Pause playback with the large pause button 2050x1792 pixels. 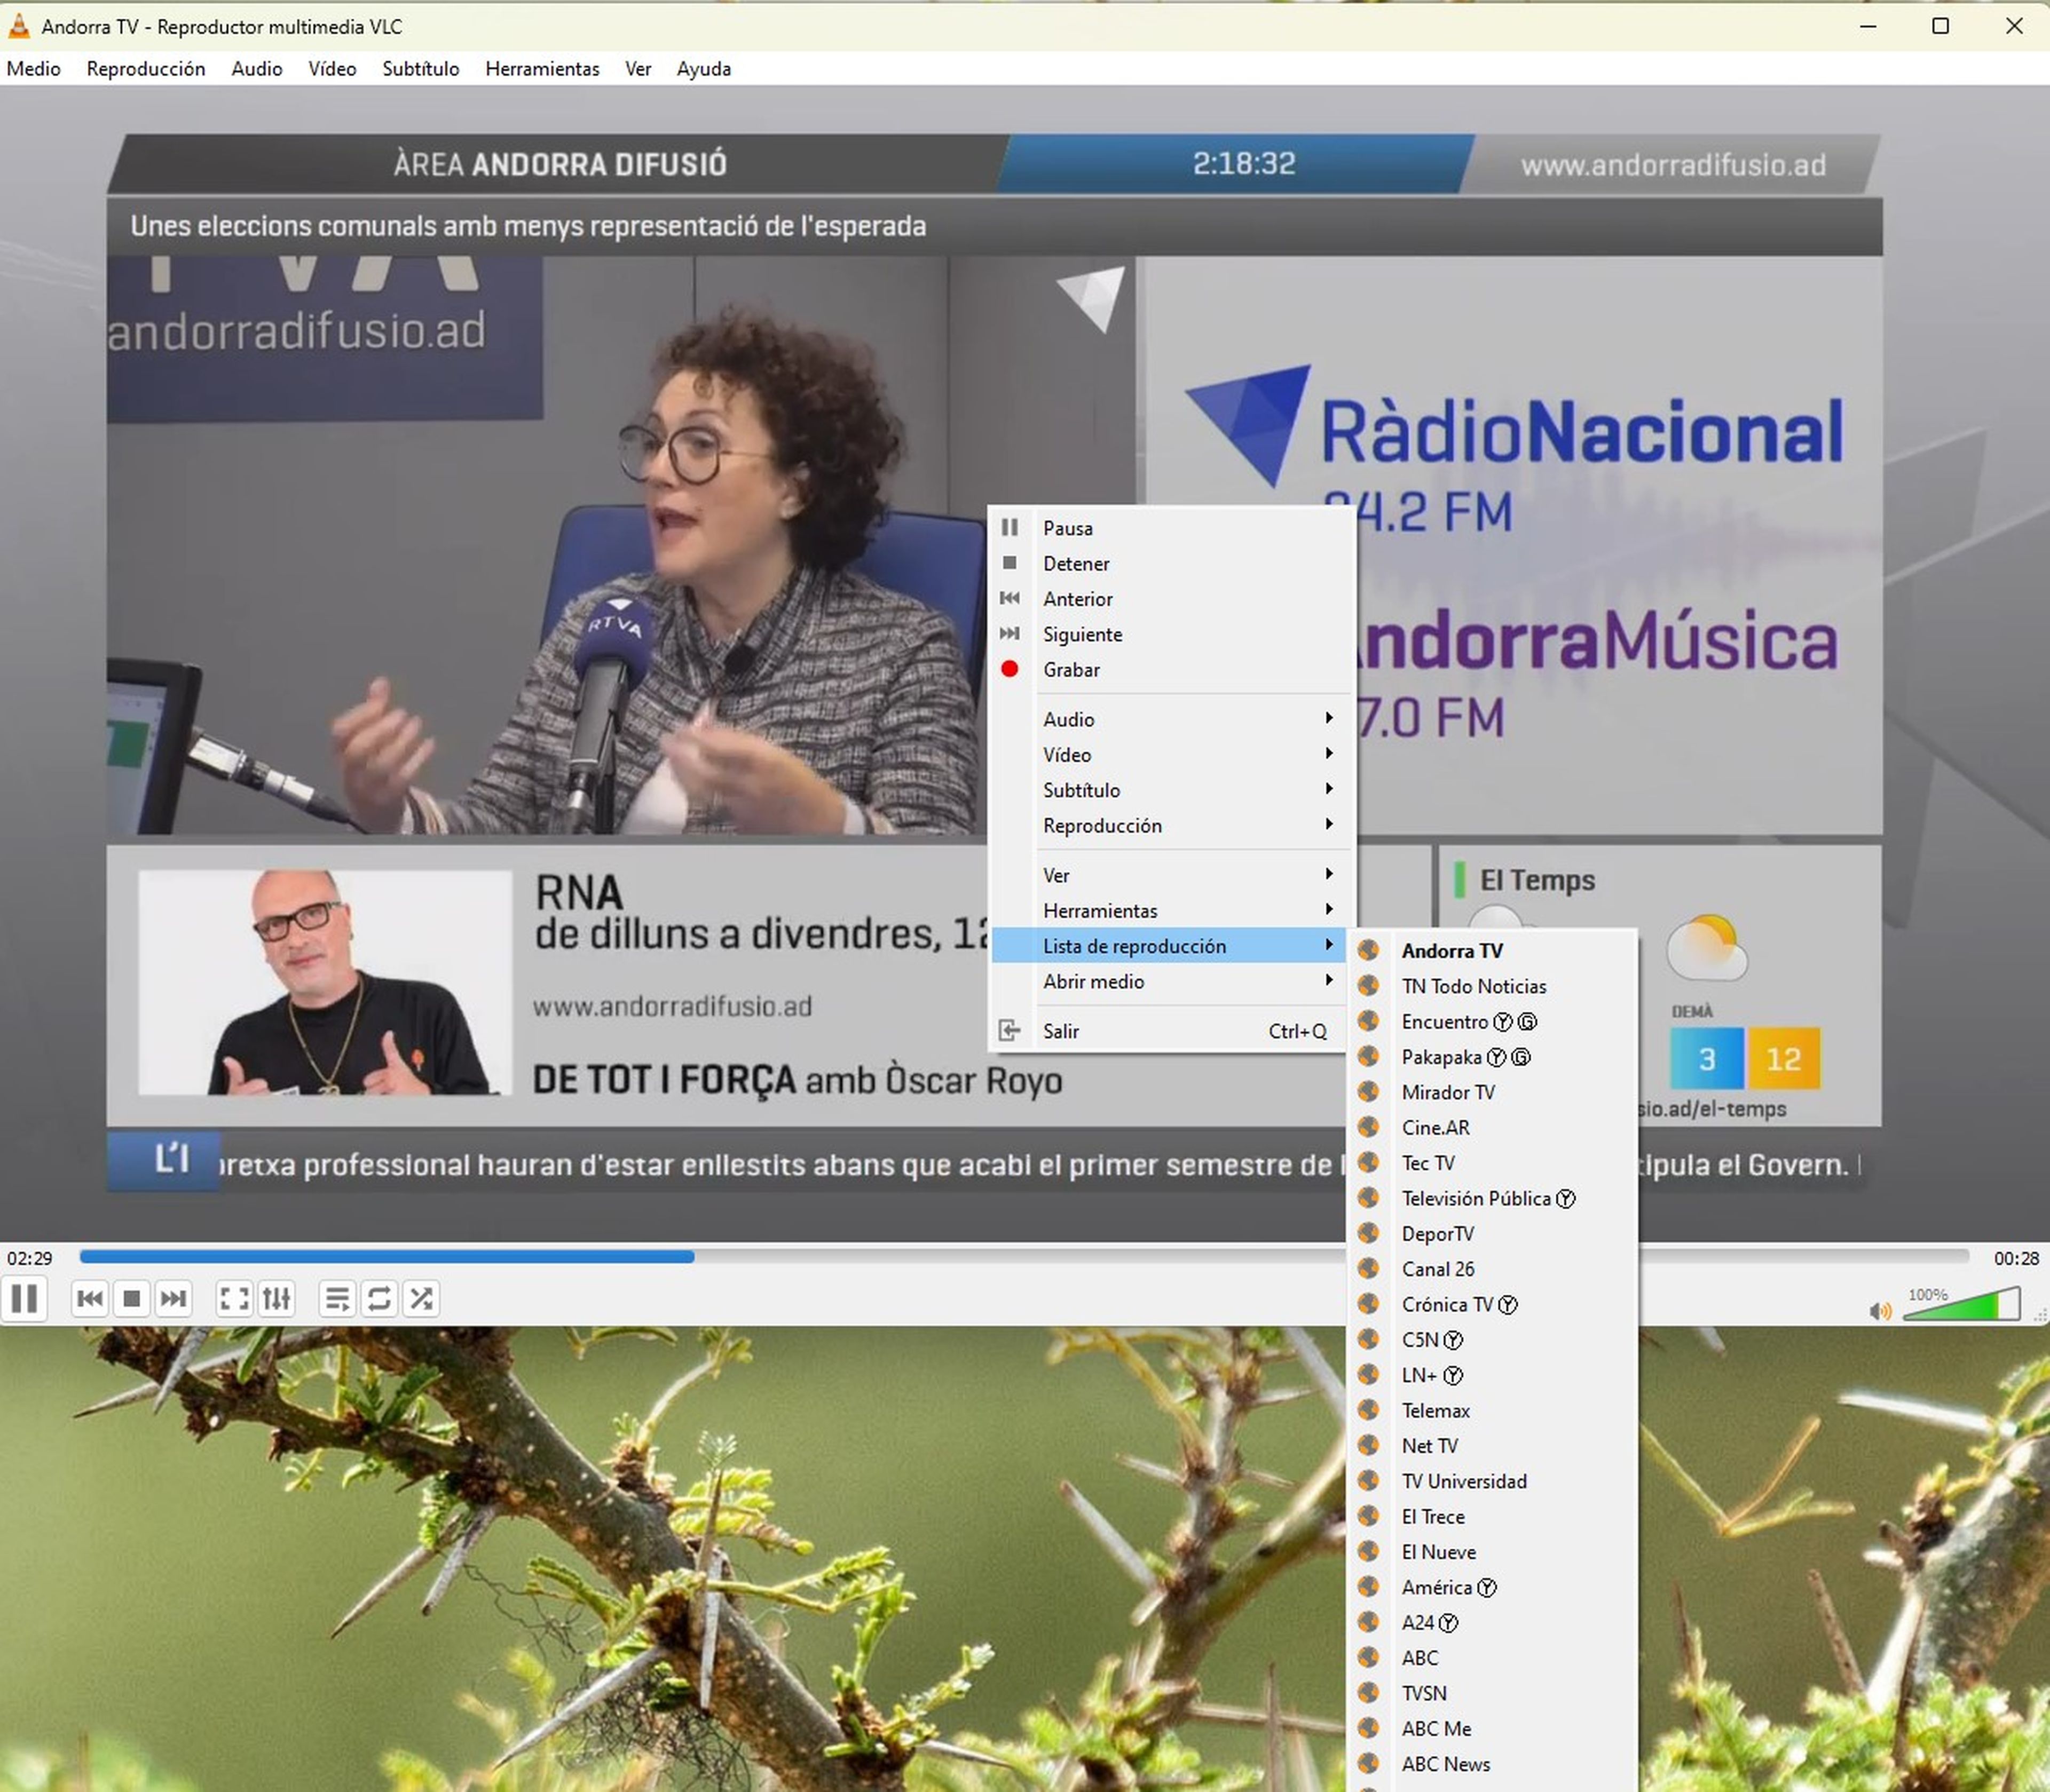click(24, 1299)
